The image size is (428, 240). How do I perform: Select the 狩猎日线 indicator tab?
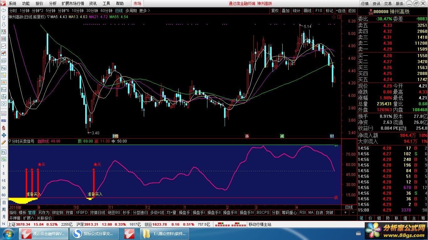(97, 212)
